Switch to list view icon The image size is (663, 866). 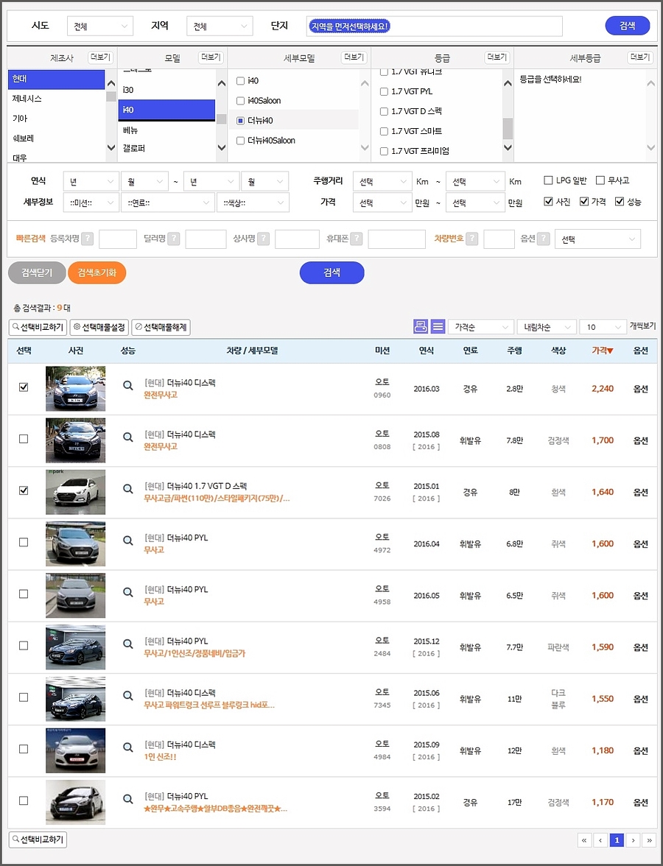[x=438, y=326]
